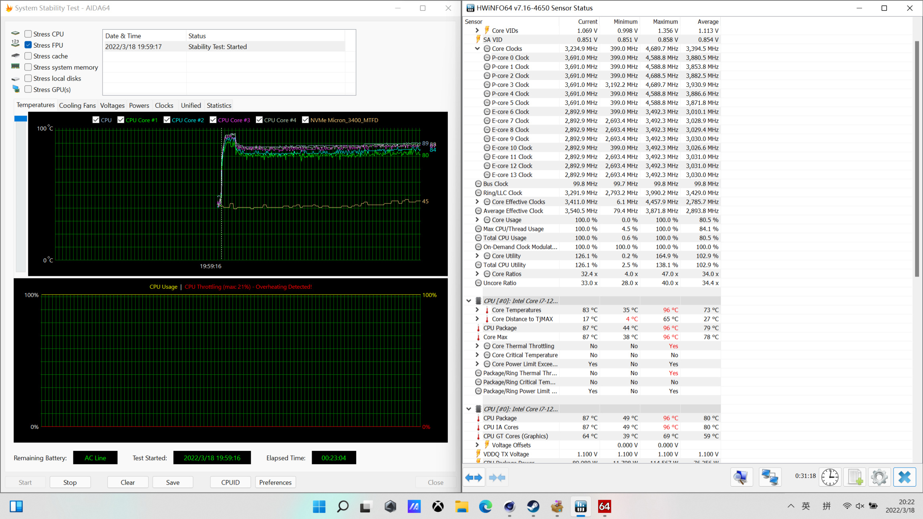Image resolution: width=923 pixels, height=519 pixels.
Task: Click the HWiNFO logging file-plus icon
Action: click(855, 477)
